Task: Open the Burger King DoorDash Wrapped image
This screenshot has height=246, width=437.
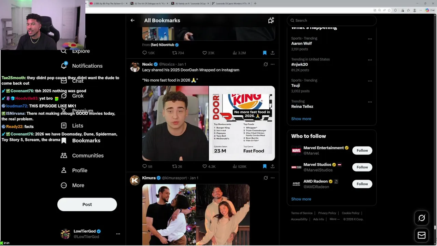Action: click(242, 123)
